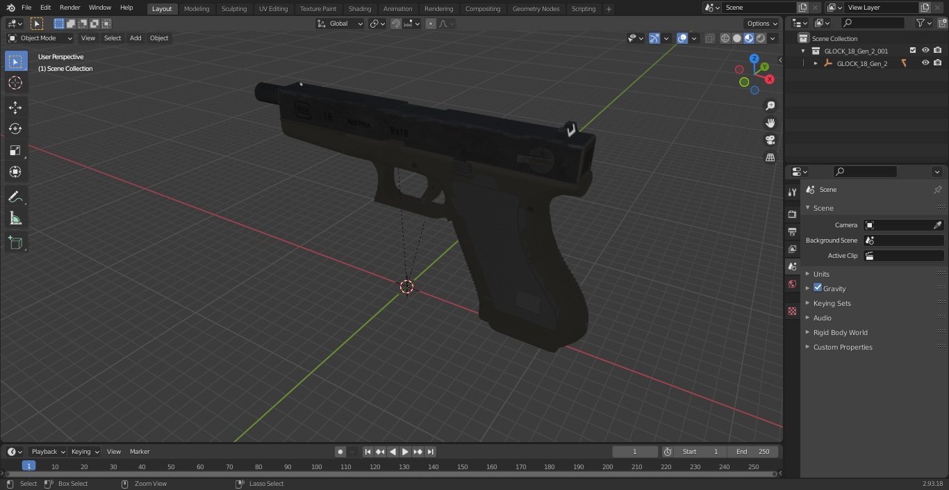Disable rendering for GLOCK_18_Gen_2 object

tap(938, 63)
